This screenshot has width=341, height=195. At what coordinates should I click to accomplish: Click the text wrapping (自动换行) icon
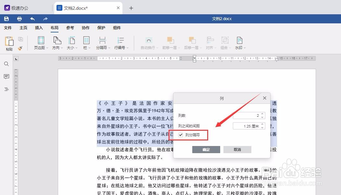pyautogui.click(x=149, y=41)
